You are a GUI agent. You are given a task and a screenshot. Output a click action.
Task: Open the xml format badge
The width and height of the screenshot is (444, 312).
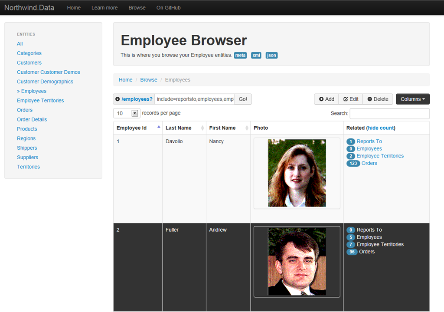click(256, 55)
